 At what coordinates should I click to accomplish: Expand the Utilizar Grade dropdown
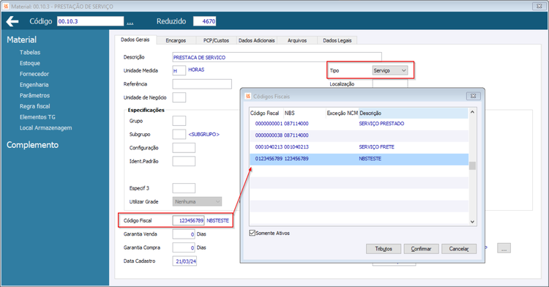[197, 201]
